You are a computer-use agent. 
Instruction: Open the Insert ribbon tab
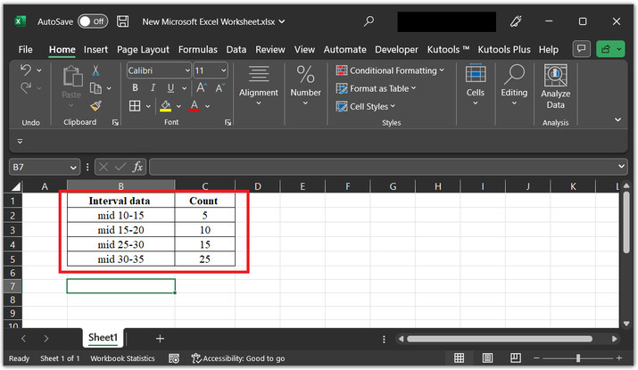95,50
